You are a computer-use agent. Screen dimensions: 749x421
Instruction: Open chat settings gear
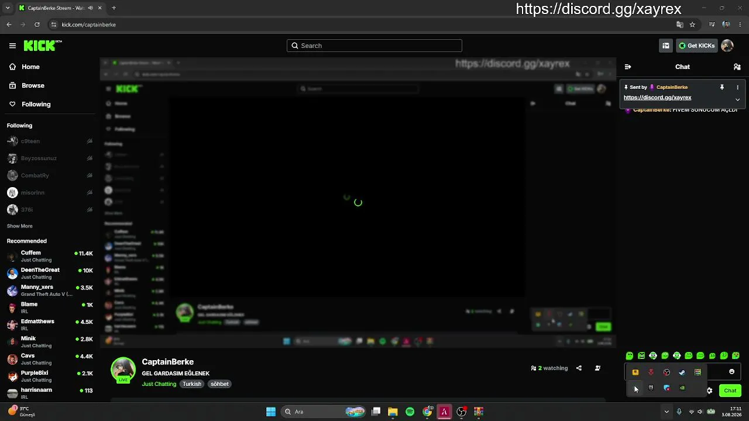(710, 391)
